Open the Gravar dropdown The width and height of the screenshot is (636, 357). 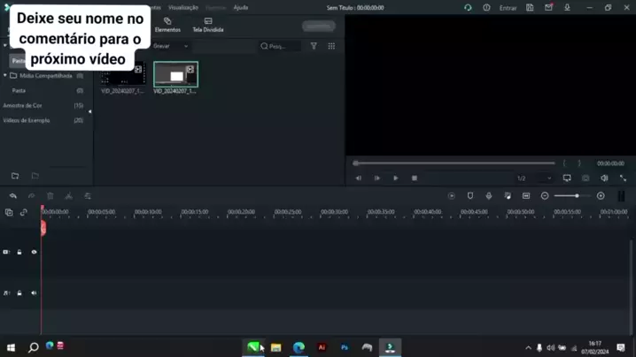click(171, 46)
